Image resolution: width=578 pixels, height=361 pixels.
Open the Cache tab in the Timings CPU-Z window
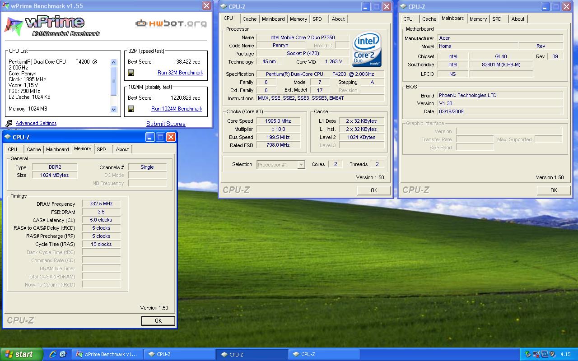point(33,149)
